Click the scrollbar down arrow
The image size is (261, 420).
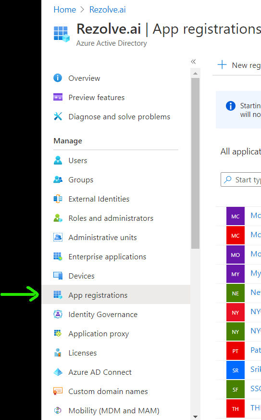(x=196, y=417)
